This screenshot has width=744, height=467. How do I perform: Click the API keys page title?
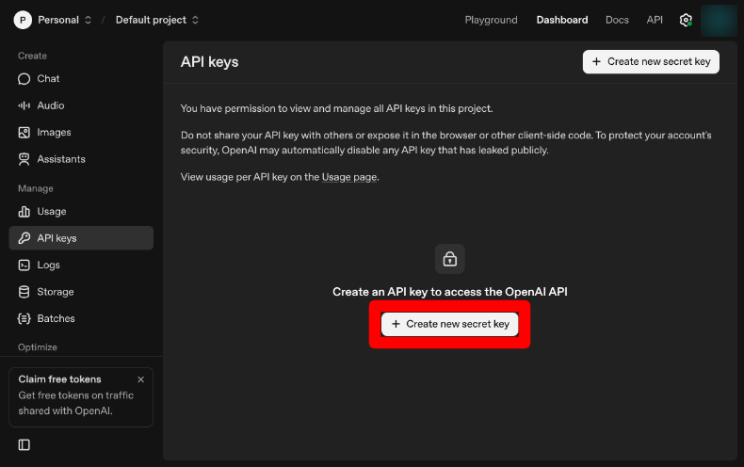pyautogui.click(x=209, y=62)
